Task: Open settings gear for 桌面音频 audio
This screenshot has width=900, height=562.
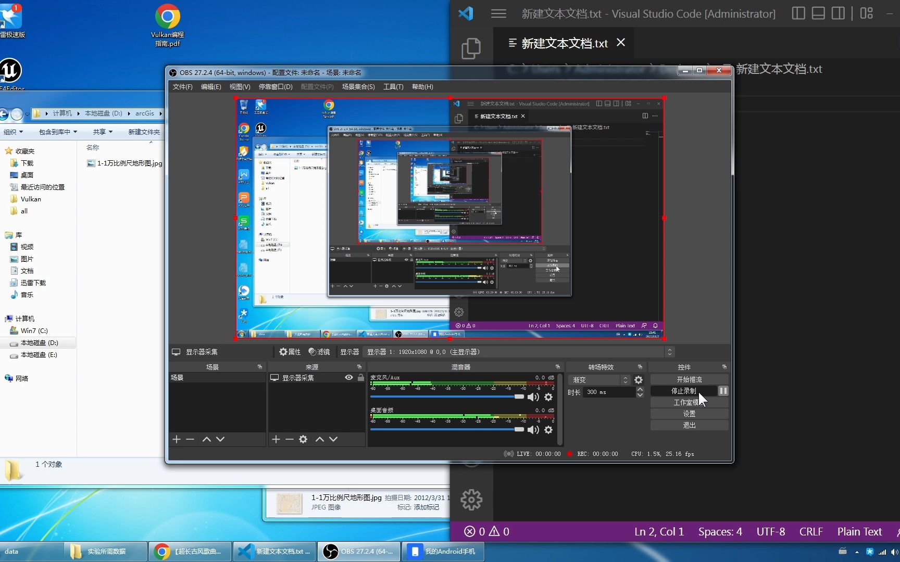Action: click(548, 430)
